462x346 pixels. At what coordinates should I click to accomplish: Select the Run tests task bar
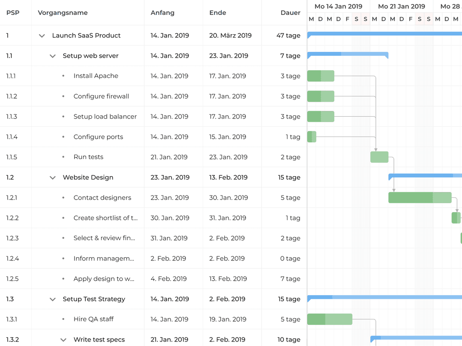379,157
